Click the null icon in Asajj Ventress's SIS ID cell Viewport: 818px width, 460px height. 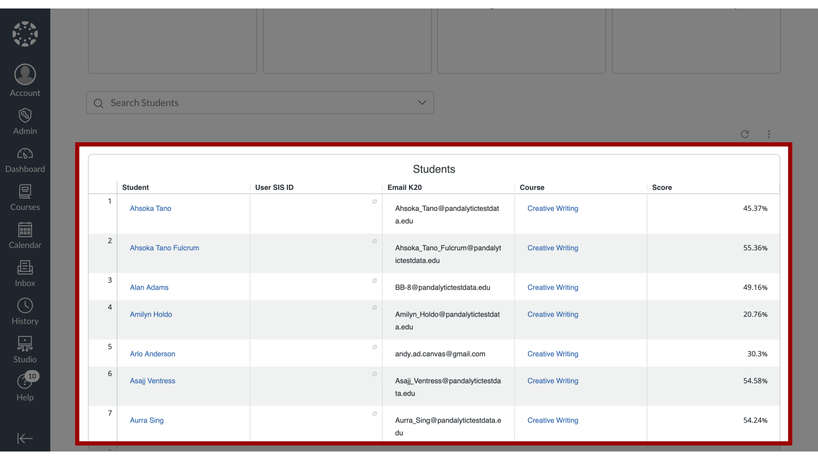374,374
